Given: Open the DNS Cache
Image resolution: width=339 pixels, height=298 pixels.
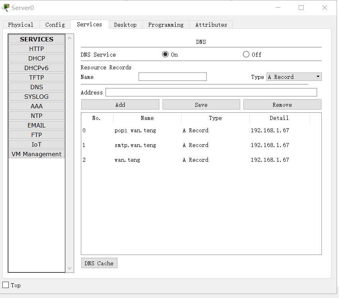Looking at the screenshot, I should pos(99,263).
